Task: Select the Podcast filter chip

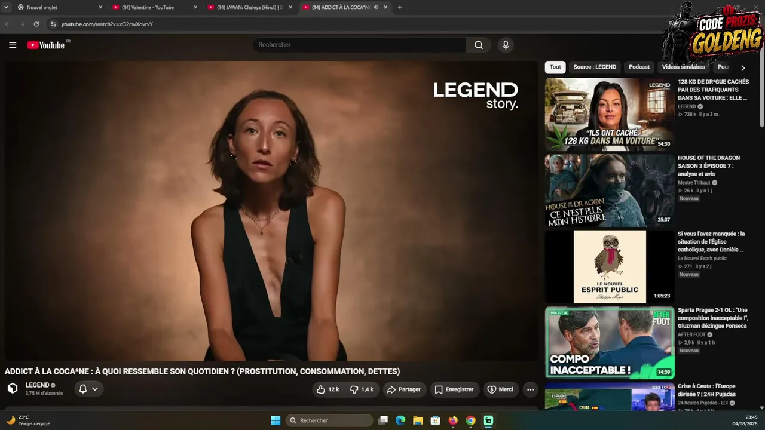Action: (639, 67)
